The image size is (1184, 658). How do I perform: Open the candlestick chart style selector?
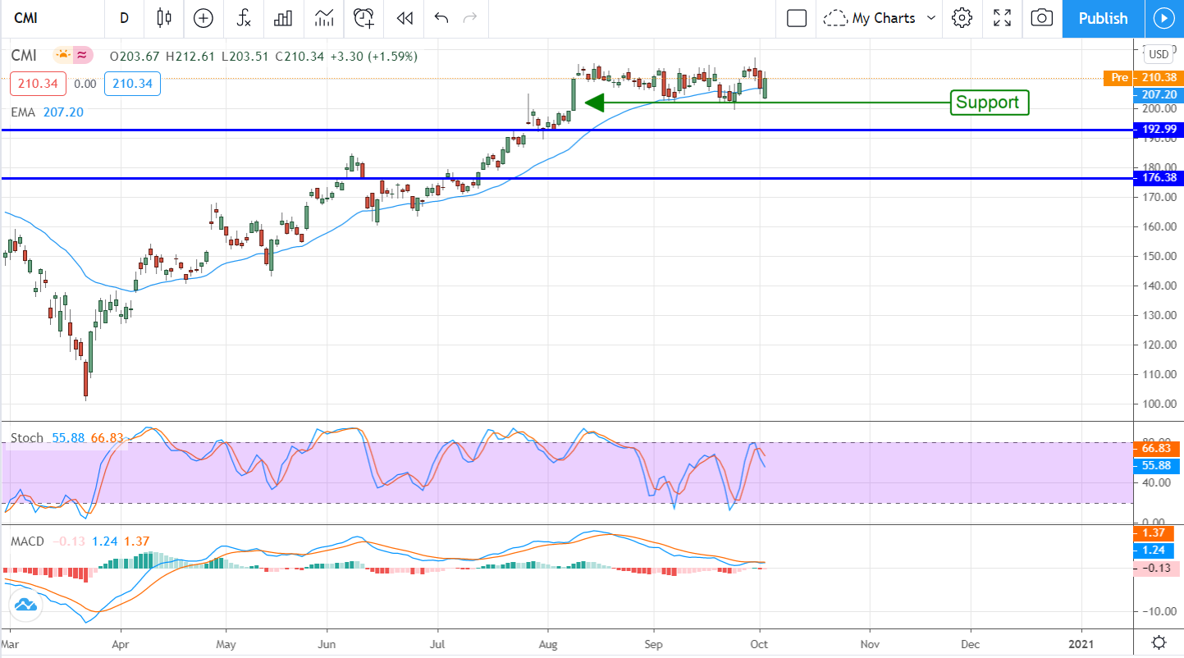pos(164,18)
